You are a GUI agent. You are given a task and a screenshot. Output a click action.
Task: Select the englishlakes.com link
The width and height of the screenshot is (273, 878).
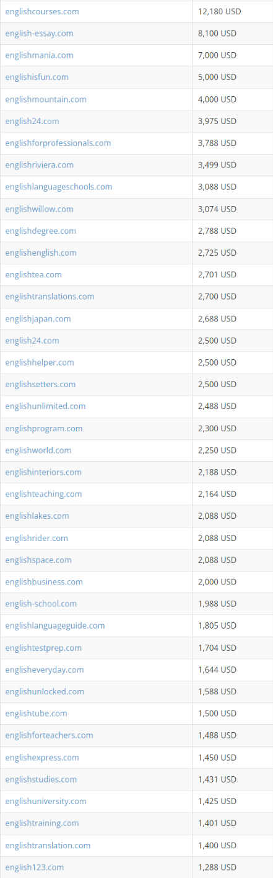click(37, 516)
